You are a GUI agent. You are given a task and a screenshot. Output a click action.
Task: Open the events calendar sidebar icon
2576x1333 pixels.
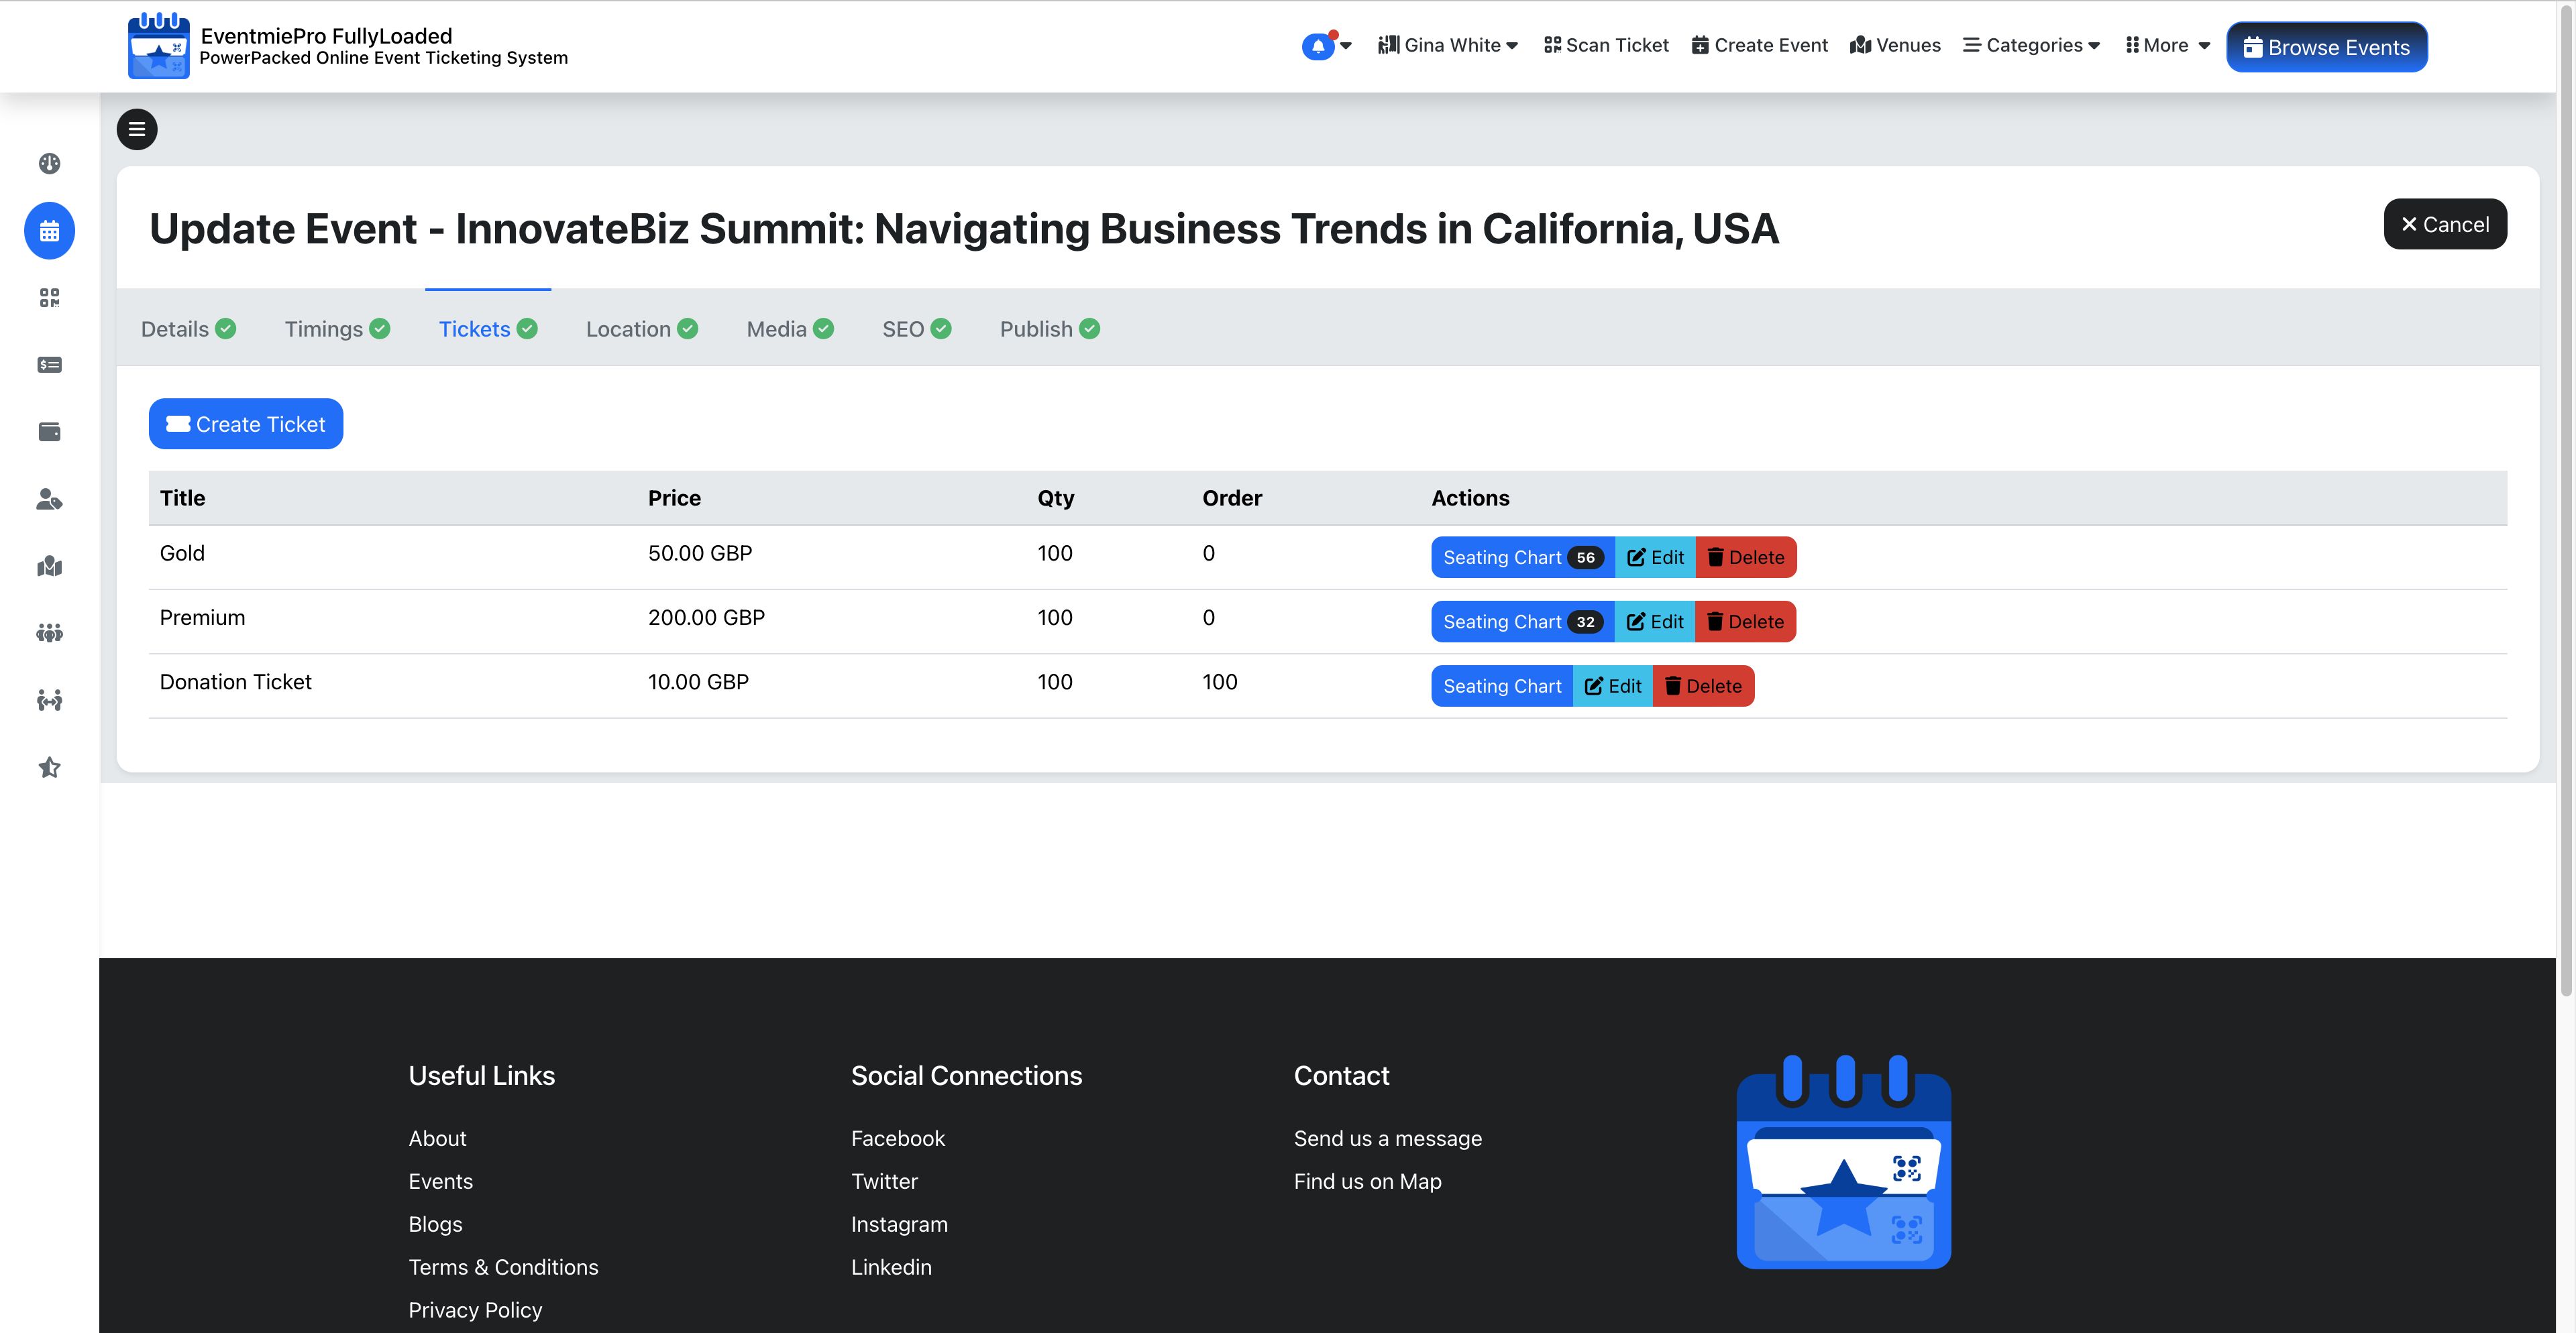point(49,231)
